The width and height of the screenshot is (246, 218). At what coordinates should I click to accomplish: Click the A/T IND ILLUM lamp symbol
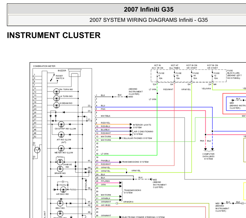[x=61, y=135]
